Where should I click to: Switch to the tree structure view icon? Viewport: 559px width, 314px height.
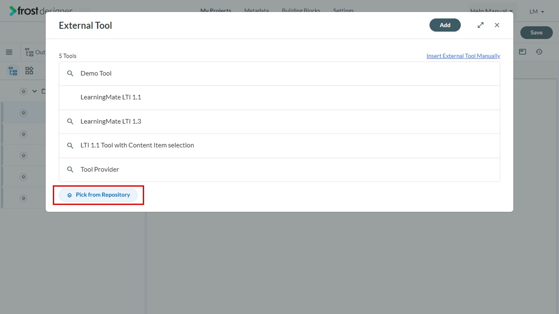pos(13,71)
